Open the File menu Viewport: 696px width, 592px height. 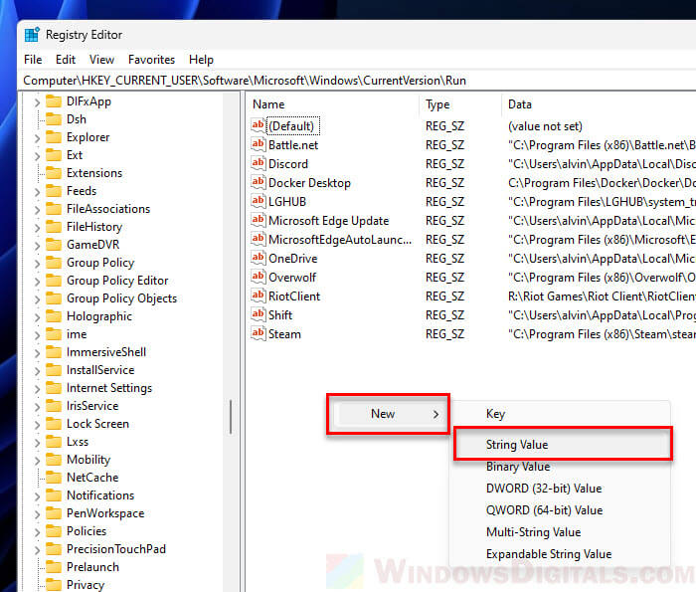point(33,60)
